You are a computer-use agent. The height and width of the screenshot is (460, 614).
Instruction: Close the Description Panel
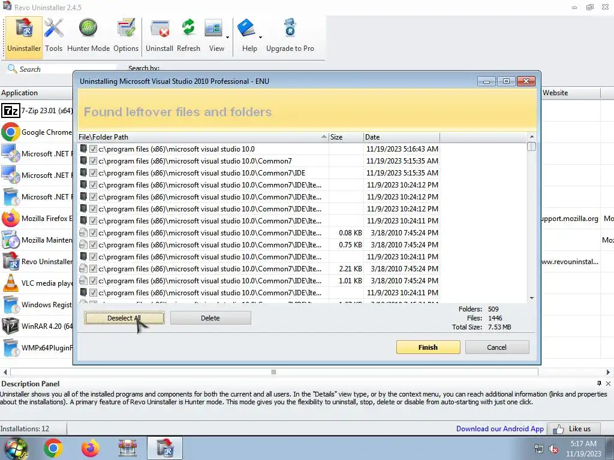coord(608,383)
